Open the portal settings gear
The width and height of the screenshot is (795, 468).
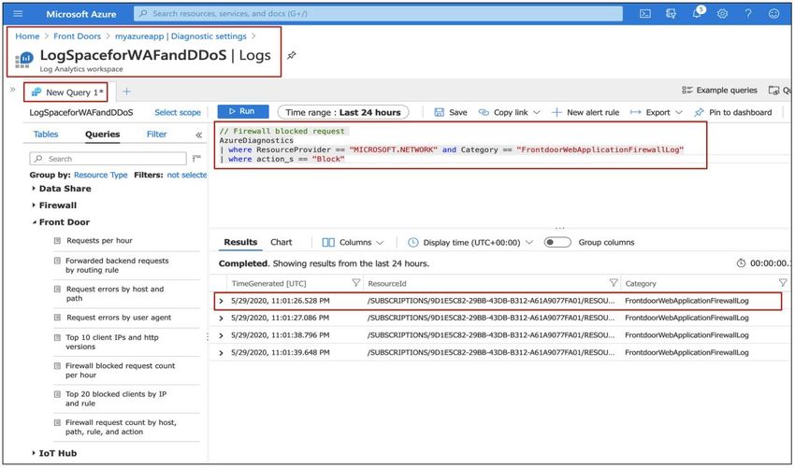(x=722, y=14)
